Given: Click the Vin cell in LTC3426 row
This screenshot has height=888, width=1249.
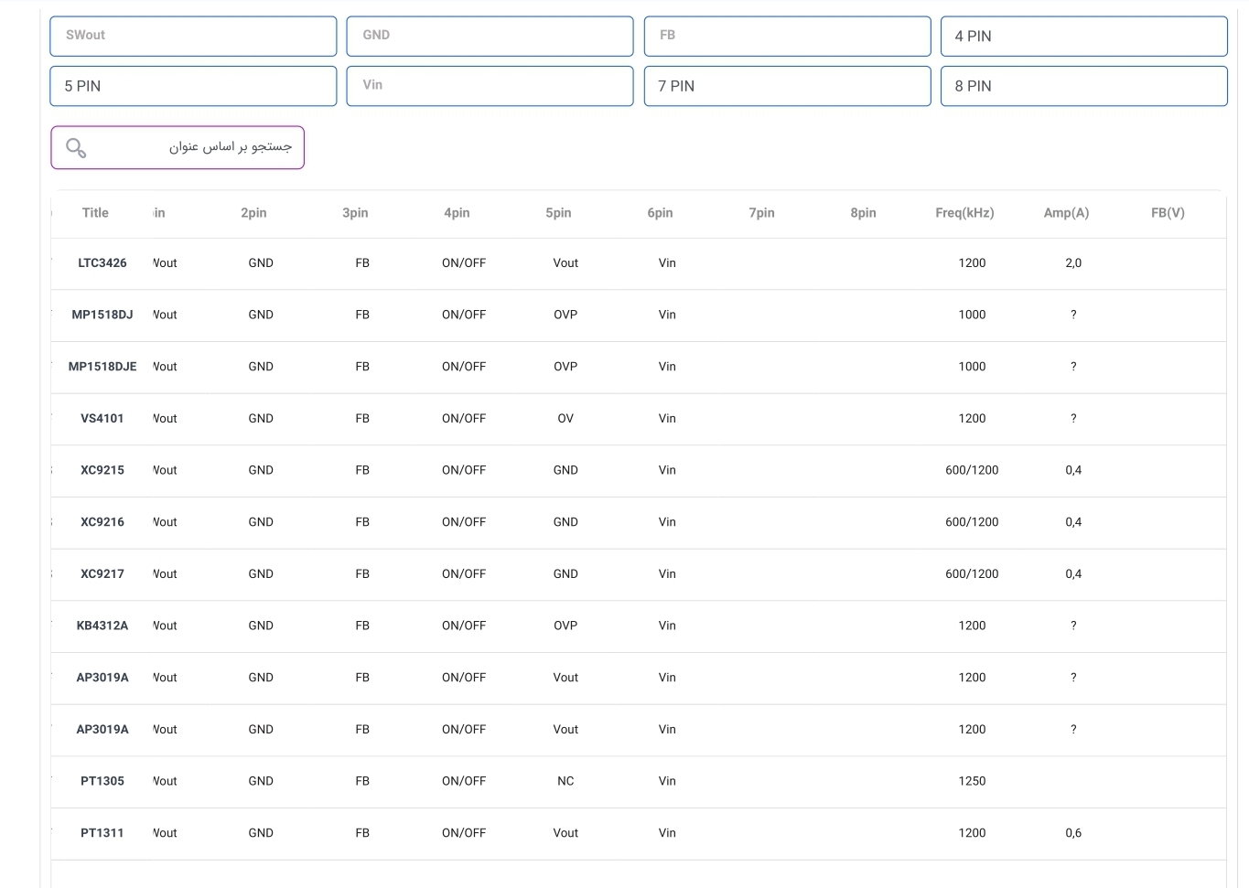Looking at the screenshot, I should 667,263.
